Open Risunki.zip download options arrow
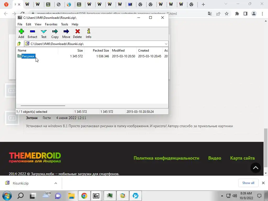Viewport: 268px width, 201px height. coord(56,183)
